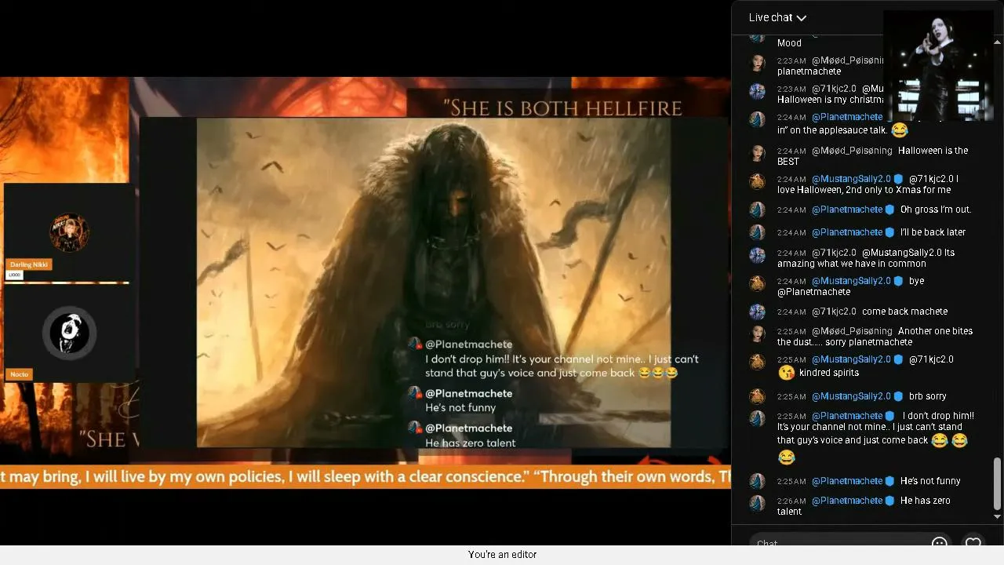Click laughing emoji after 'applesauce talk'
The height and width of the screenshot is (565, 1004).
coord(899,130)
